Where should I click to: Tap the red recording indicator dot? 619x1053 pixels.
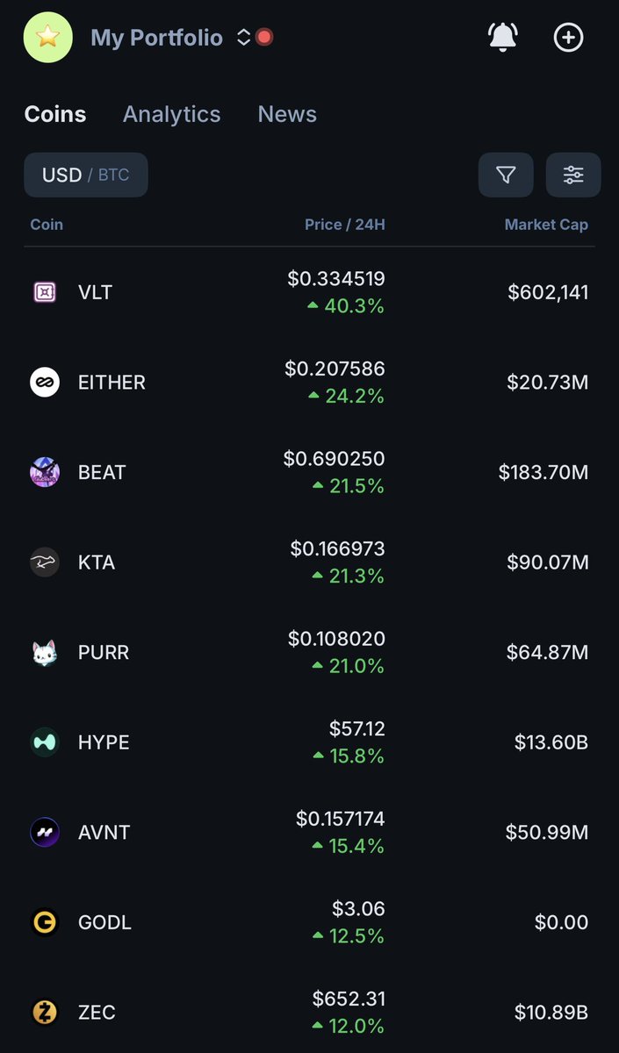(x=264, y=38)
